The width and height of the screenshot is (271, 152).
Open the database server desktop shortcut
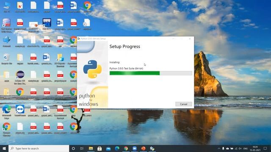point(7,25)
